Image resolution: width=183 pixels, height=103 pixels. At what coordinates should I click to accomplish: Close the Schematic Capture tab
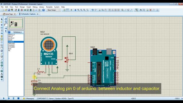pos(37,14)
